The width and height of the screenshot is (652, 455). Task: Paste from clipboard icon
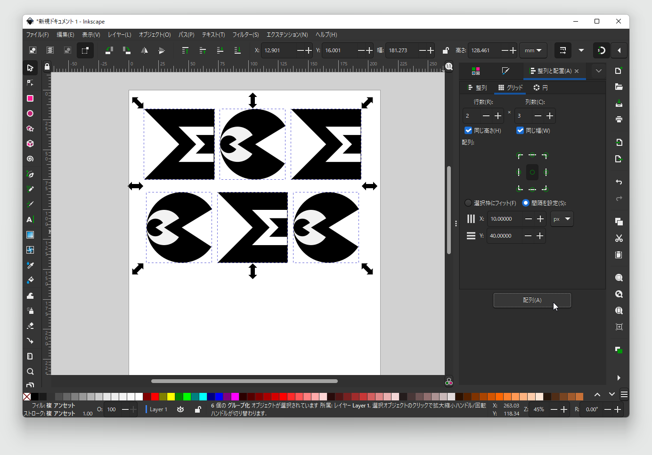click(619, 255)
